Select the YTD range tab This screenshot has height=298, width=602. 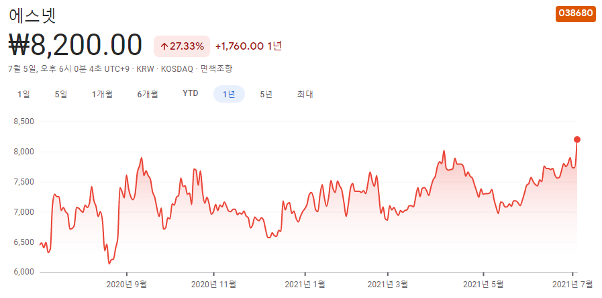point(191,93)
